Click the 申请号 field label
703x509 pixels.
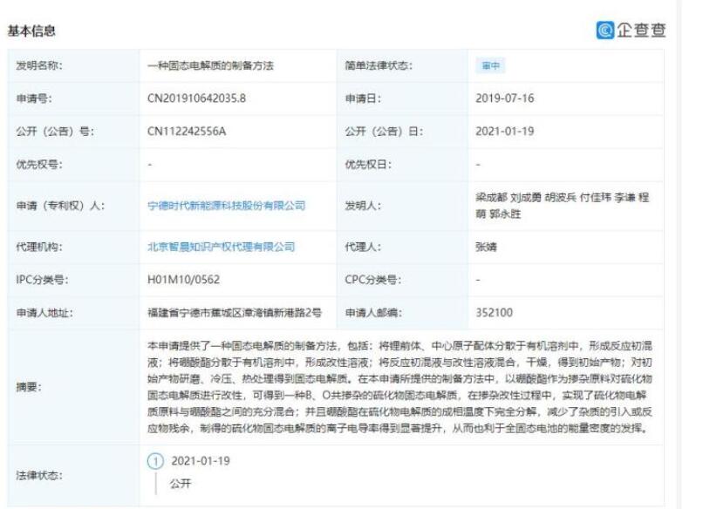tap(34, 98)
